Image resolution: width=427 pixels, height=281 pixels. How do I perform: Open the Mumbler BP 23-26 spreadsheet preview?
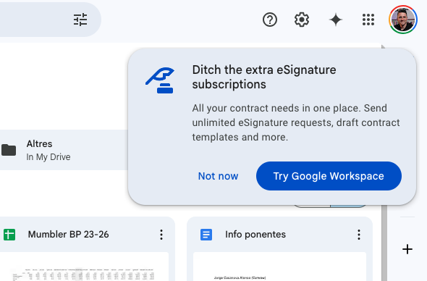tap(85, 267)
